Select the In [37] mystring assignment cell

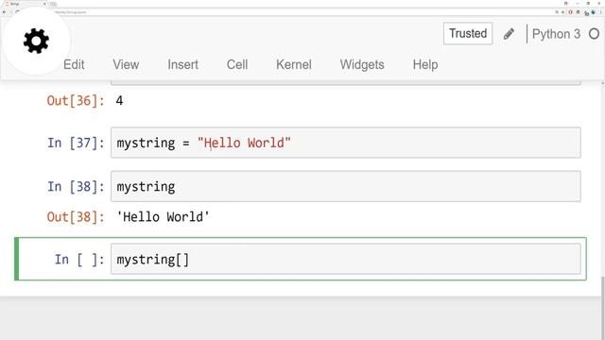click(346, 143)
